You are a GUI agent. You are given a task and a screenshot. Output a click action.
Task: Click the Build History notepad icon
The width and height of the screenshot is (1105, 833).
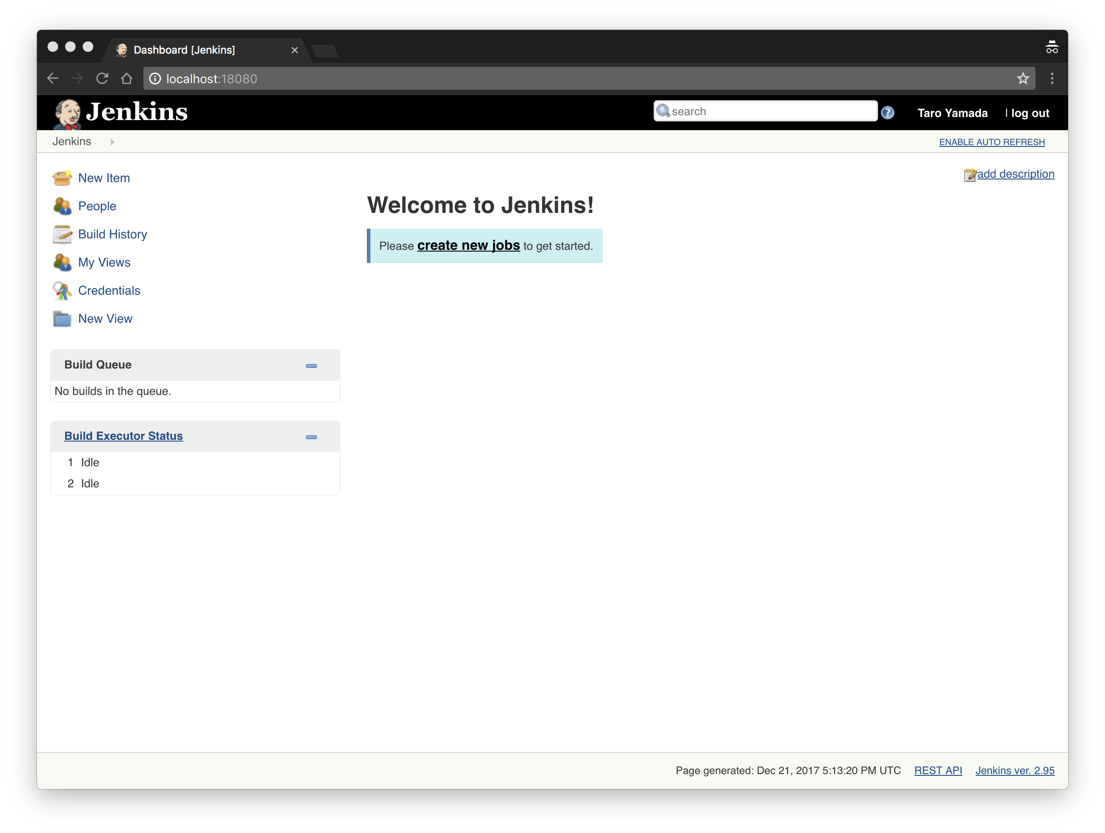click(62, 234)
